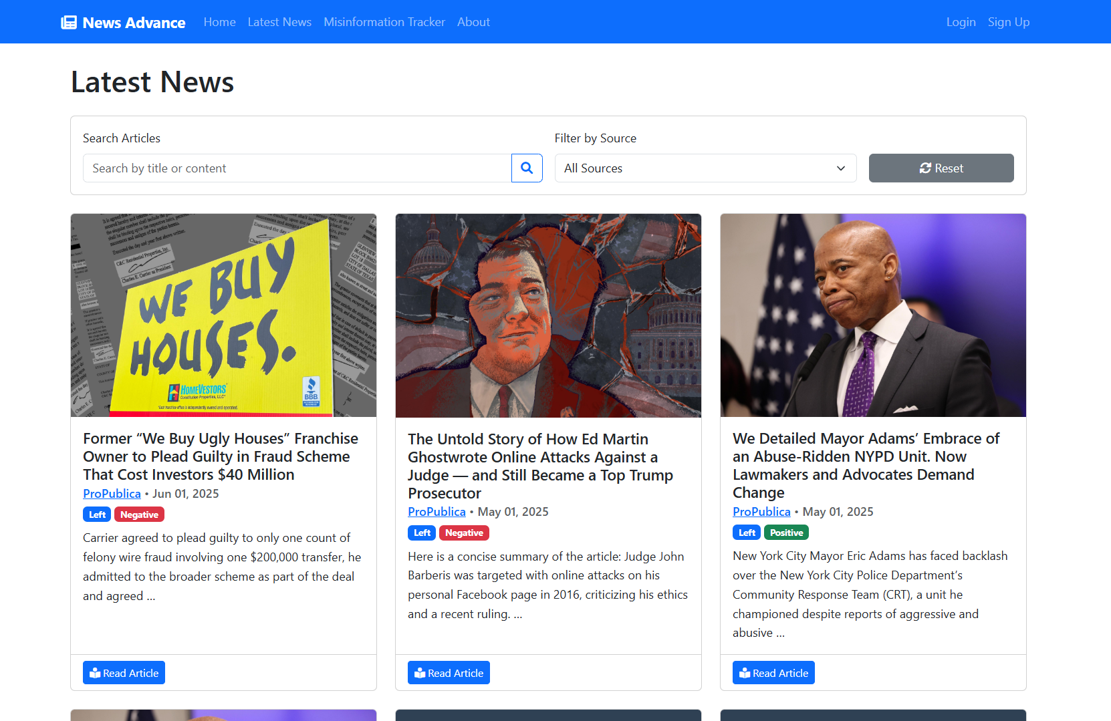Image resolution: width=1111 pixels, height=721 pixels.
Task: Click the News Advance brand name
Action: point(134,23)
